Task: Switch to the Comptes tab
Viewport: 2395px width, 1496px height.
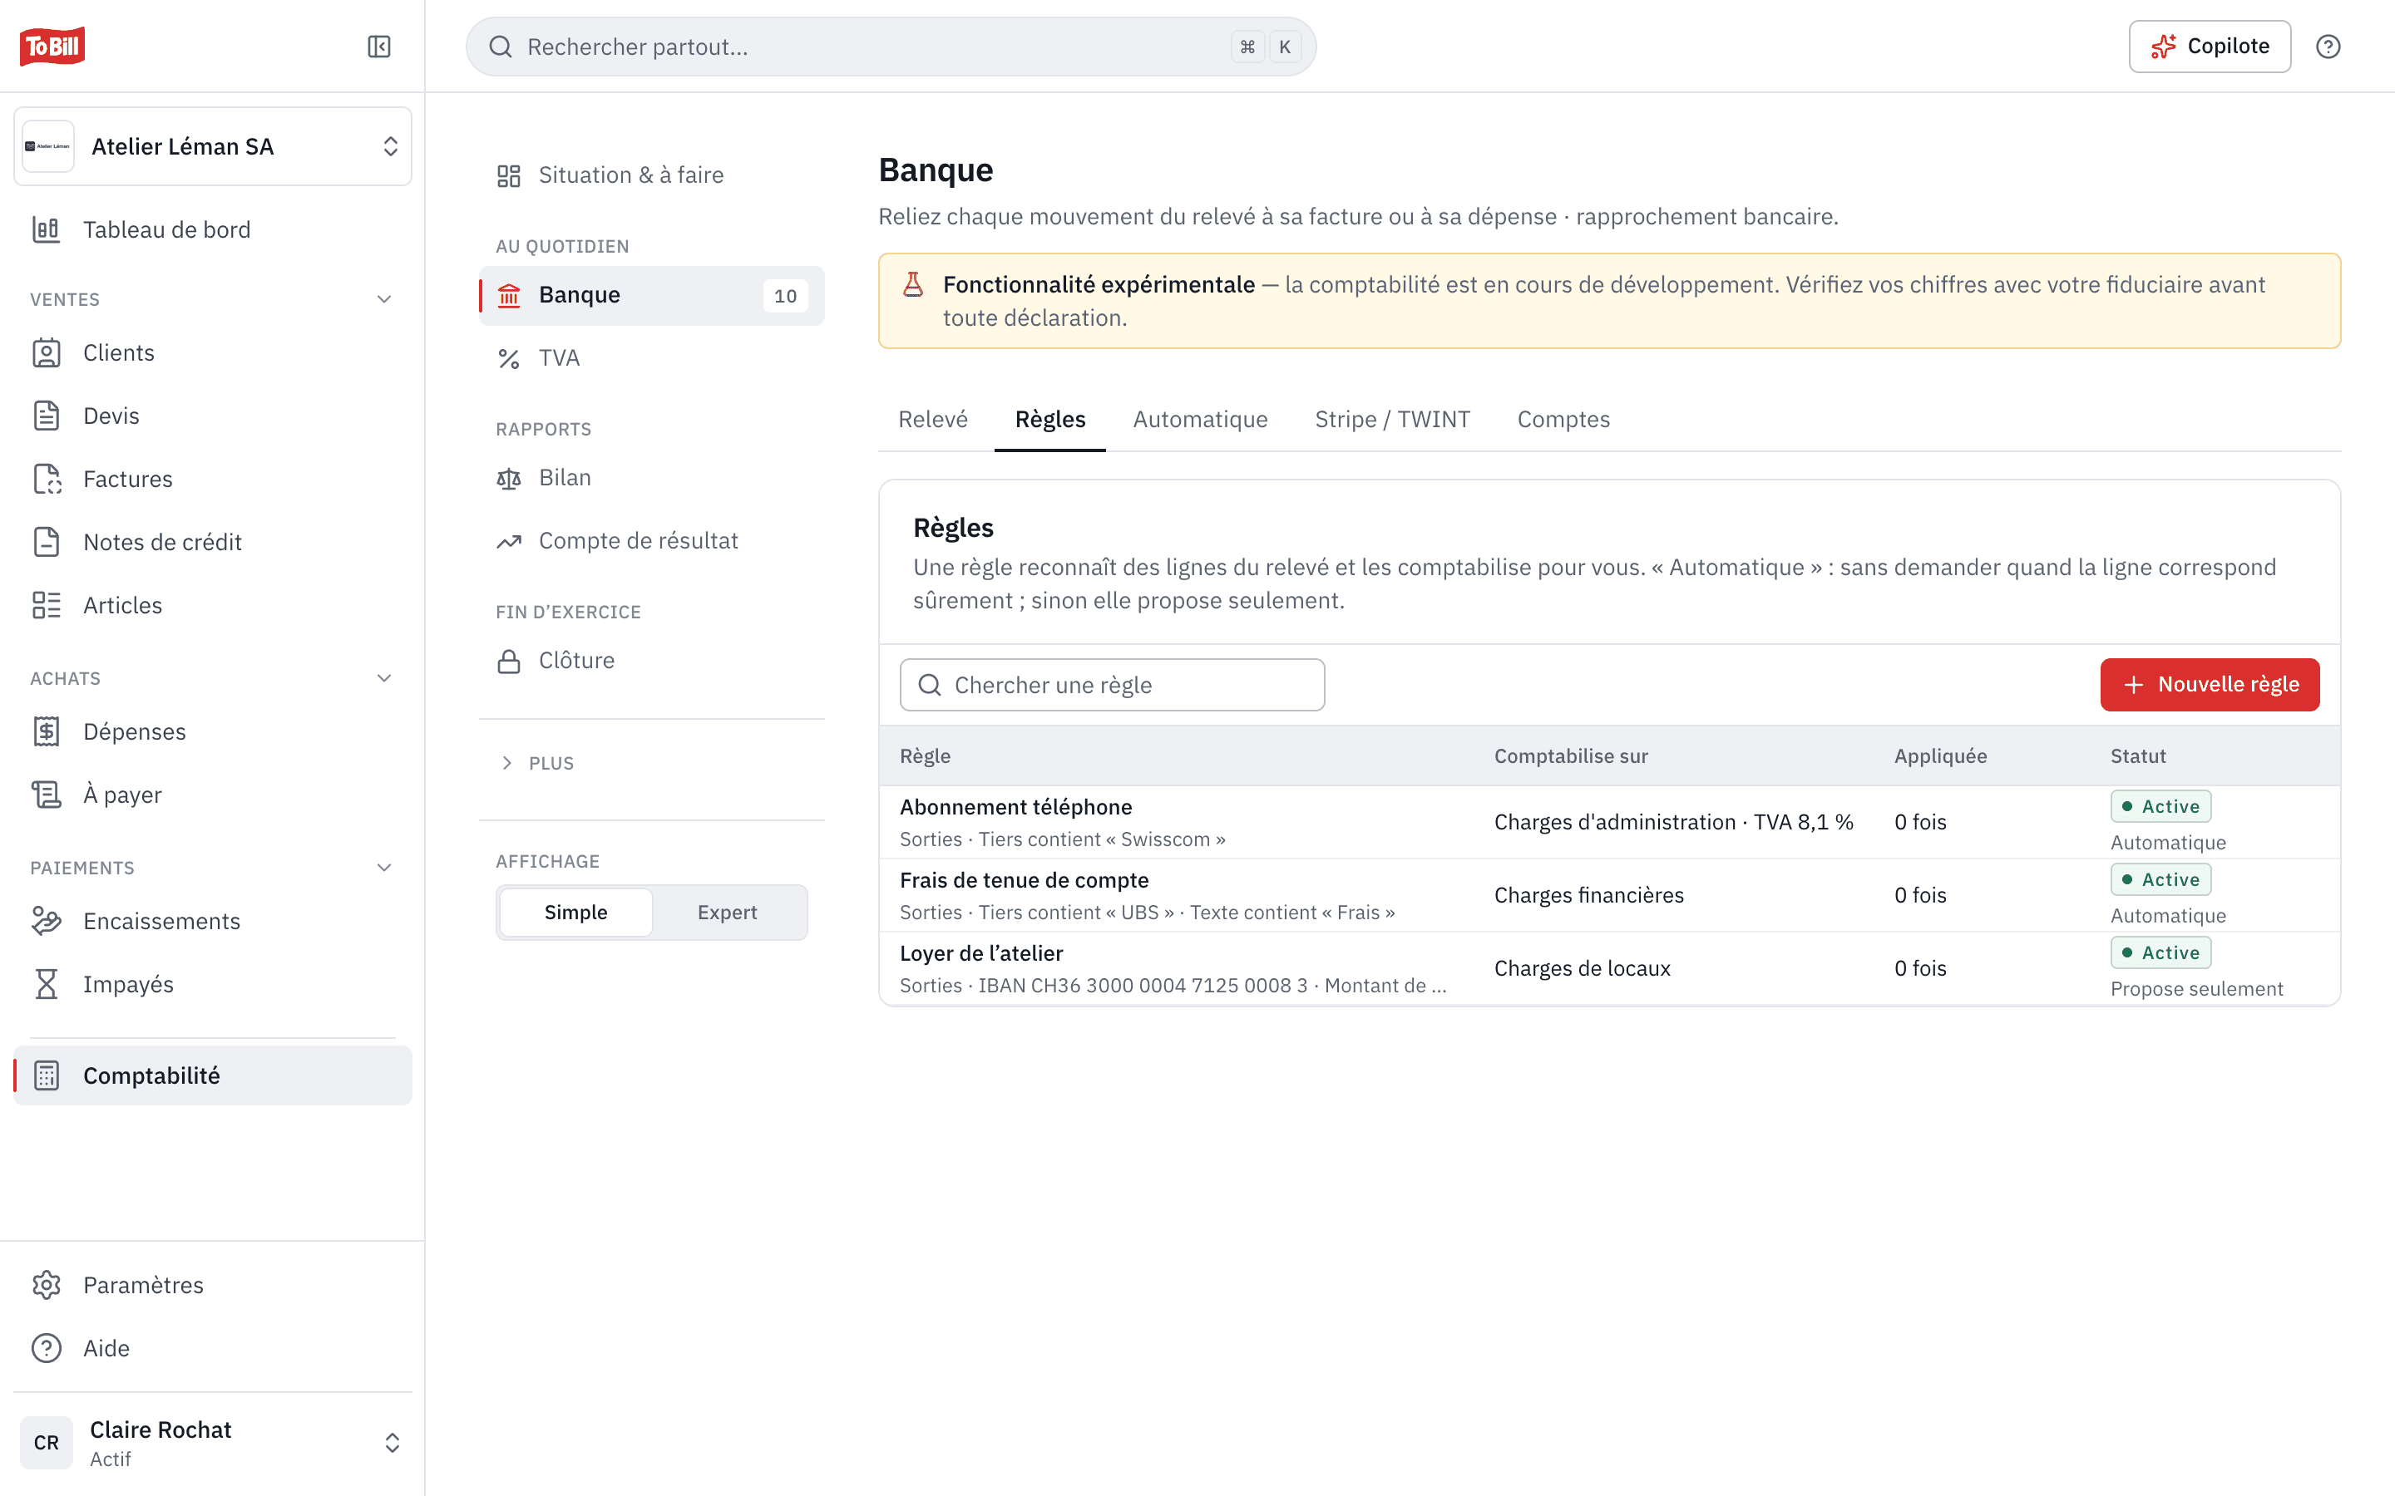Action: 1563,420
